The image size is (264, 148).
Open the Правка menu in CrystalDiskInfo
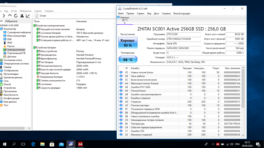130,13
